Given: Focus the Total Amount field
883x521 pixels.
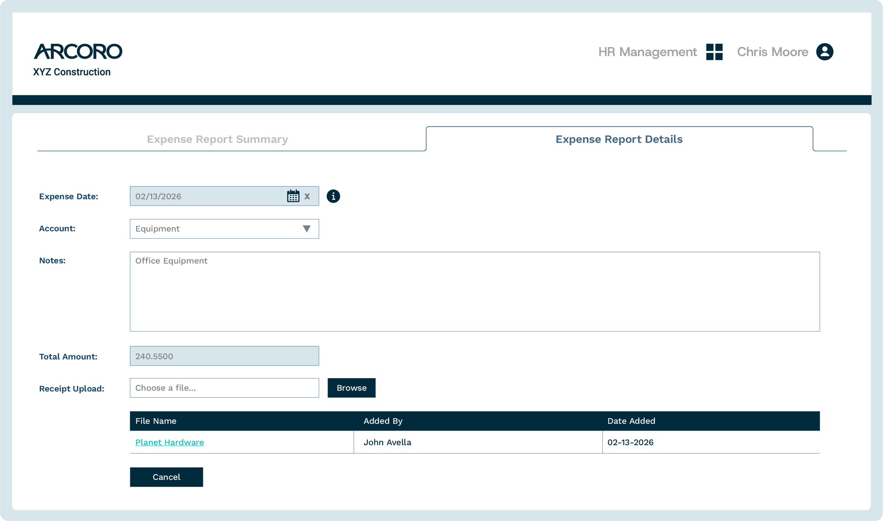Looking at the screenshot, I should (224, 356).
